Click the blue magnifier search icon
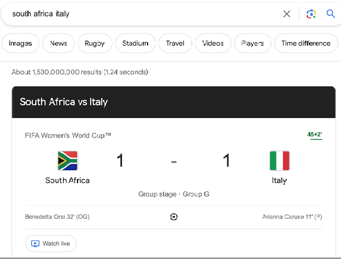The image size is (341, 259). (x=331, y=14)
